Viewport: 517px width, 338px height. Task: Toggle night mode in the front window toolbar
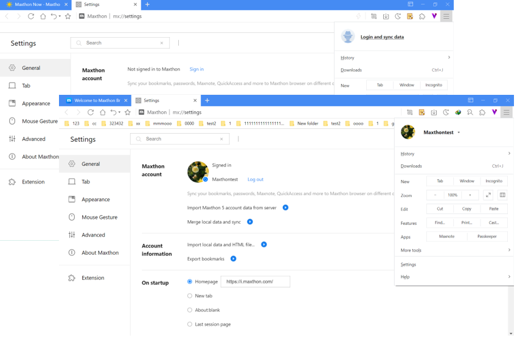446,112
